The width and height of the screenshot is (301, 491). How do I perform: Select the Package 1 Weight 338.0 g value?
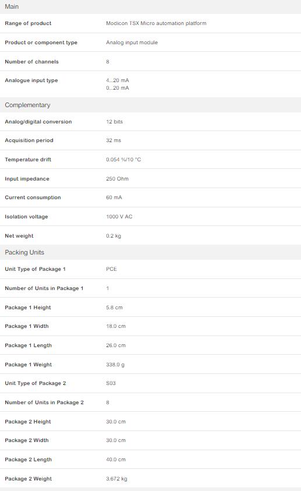click(115, 365)
